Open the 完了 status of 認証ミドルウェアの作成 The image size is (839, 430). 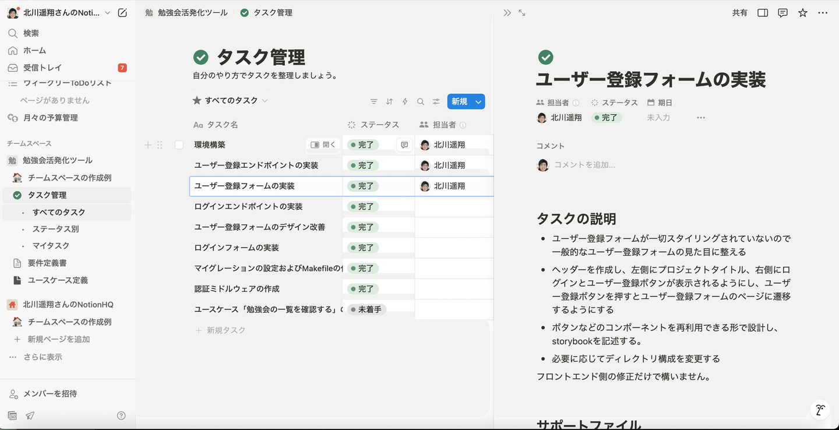363,289
